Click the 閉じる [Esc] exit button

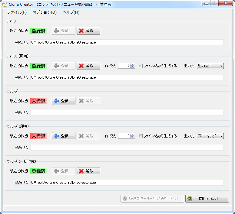click(207, 199)
